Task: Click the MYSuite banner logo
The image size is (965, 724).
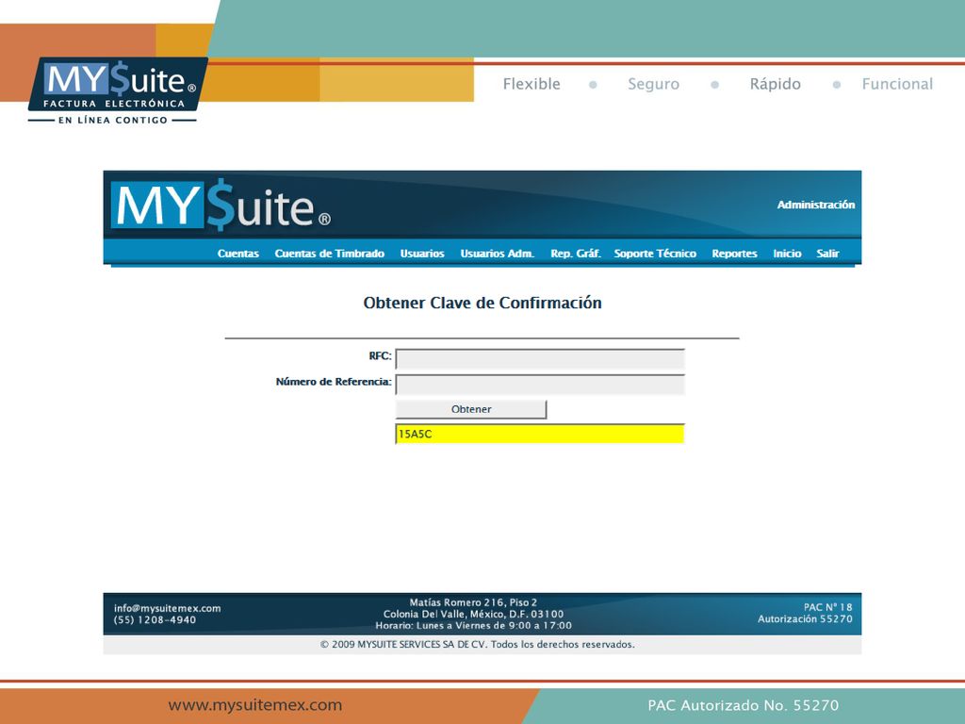Action: pos(221,206)
